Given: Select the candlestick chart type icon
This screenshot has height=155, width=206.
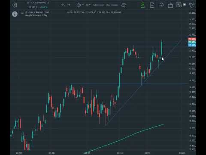Looking at the screenshot, I should [79, 5].
